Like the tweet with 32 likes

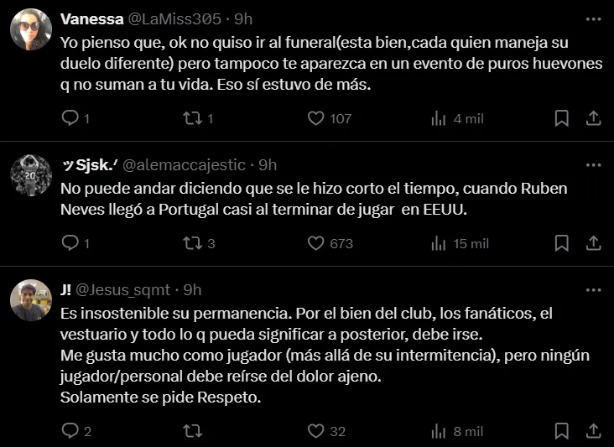tap(315, 431)
